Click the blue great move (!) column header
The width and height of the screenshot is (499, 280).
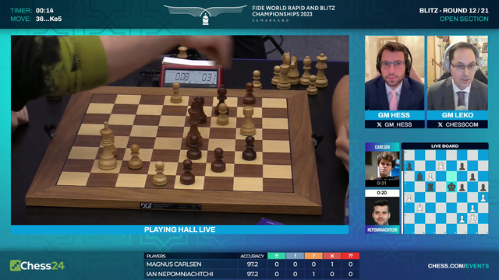[295, 256]
